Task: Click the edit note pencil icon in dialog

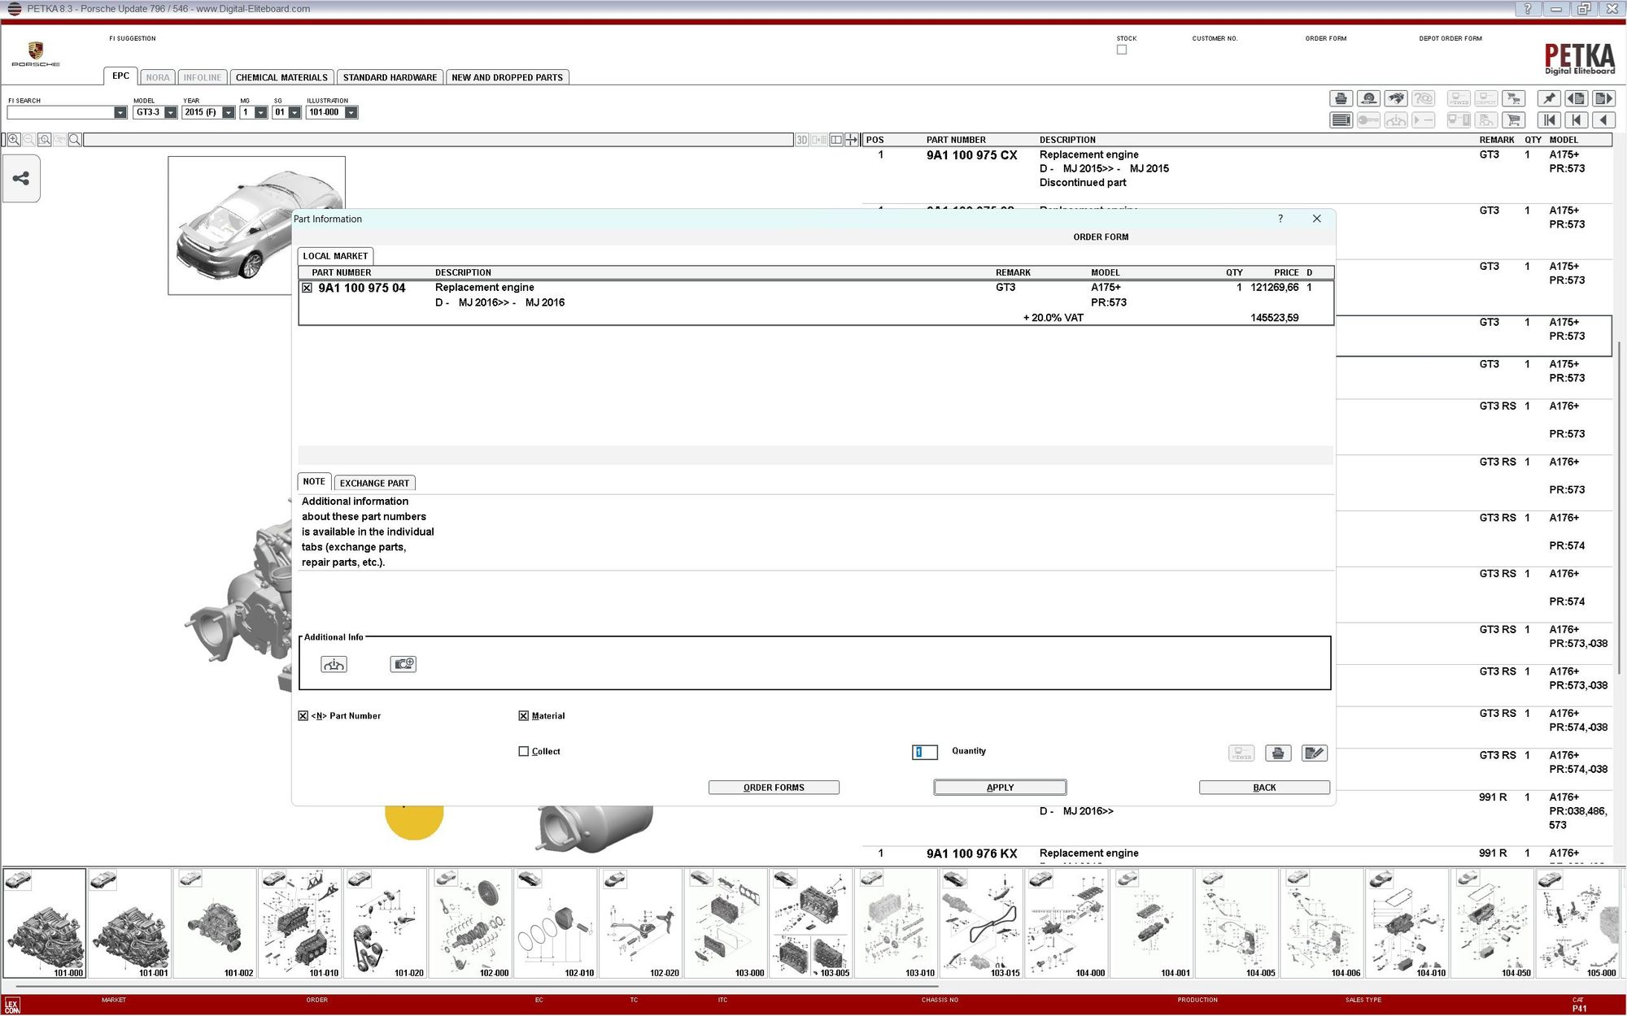Action: point(1314,753)
